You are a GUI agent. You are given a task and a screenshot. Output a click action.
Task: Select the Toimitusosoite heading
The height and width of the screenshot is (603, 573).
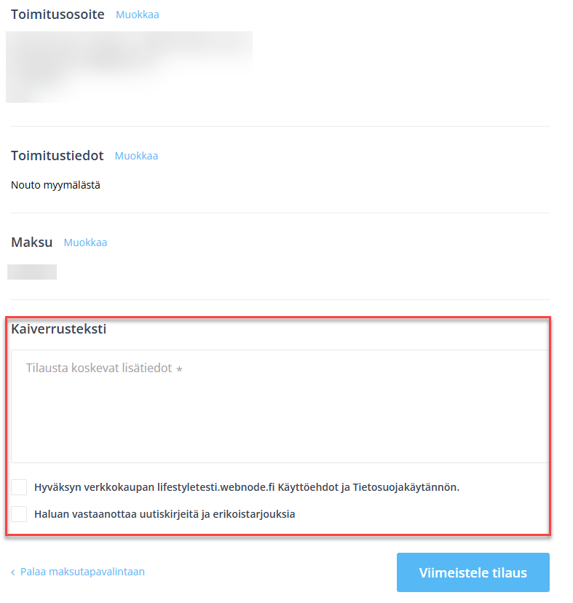pos(58,15)
